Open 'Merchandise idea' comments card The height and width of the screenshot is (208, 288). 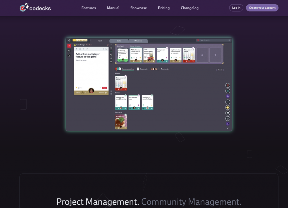[121, 122]
